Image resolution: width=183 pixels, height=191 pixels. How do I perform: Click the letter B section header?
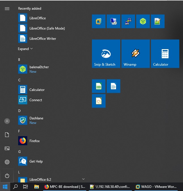pos(19,60)
